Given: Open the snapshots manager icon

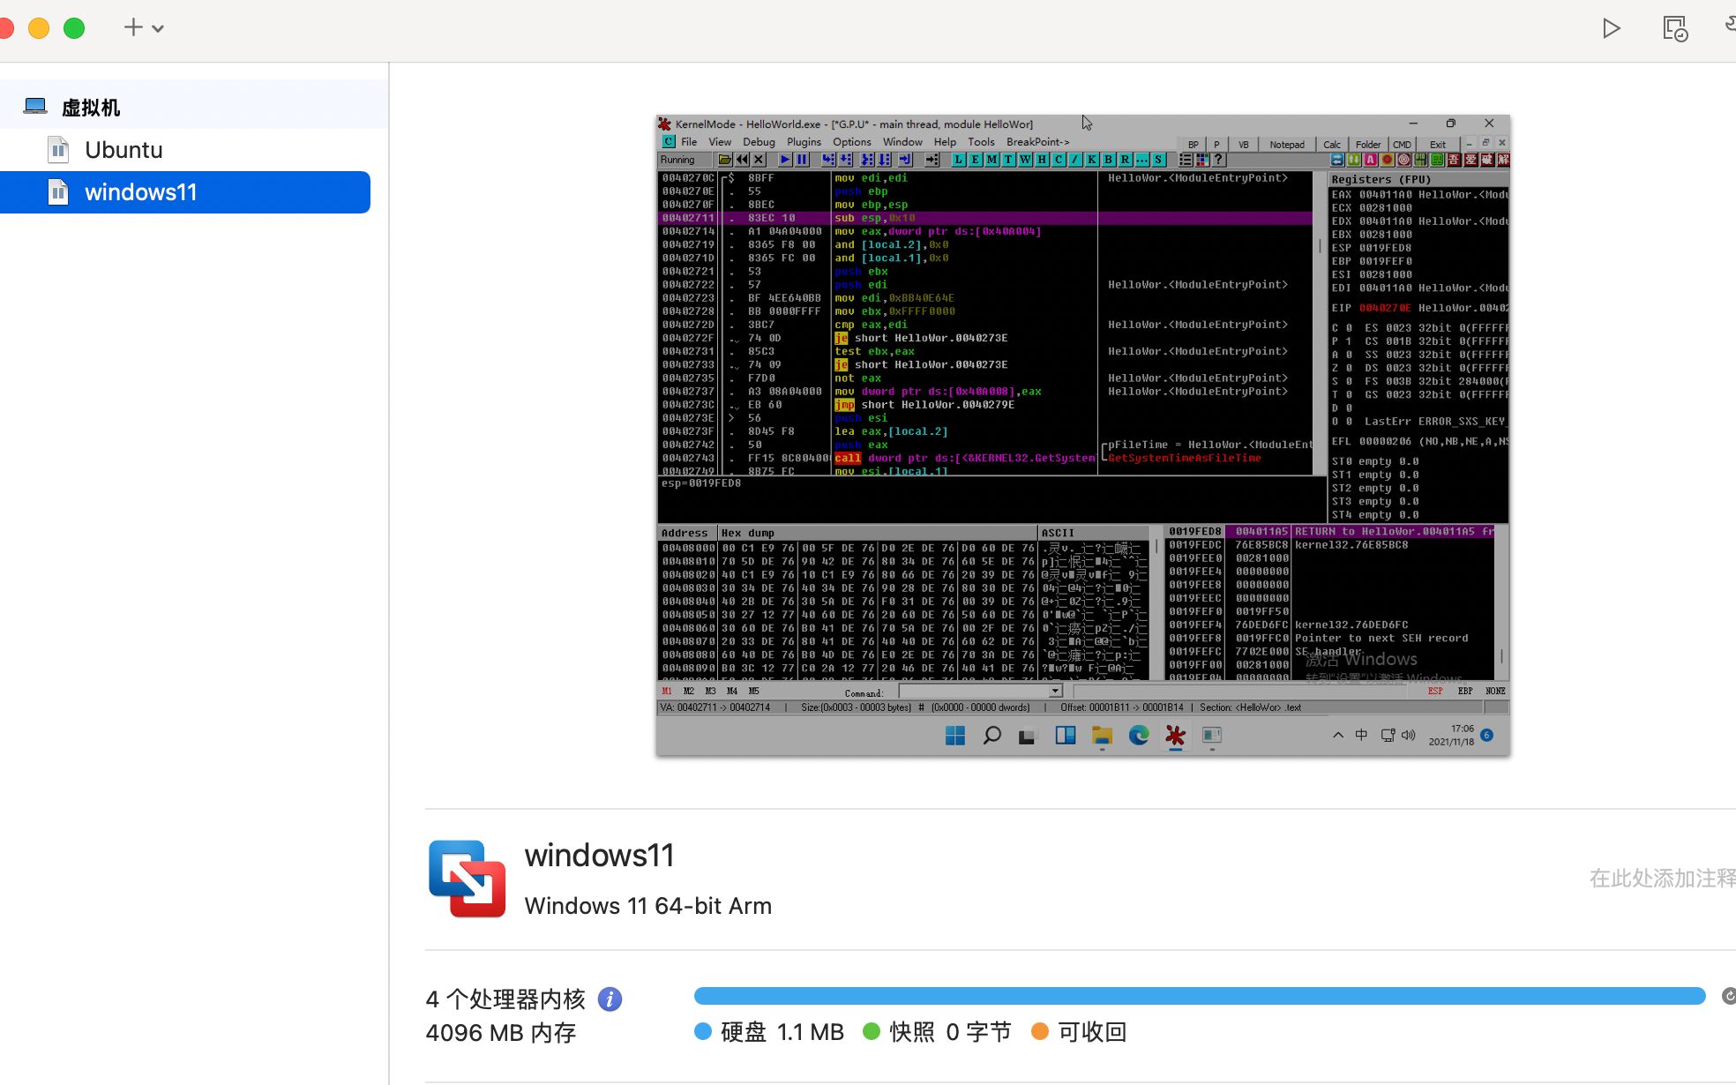Looking at the screenshot, I should 1674,28.
